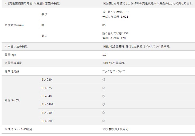Select the 長さ sub-row label
Image resolution: width=195 pixels, height=136 pixels.
pos(44,14)
